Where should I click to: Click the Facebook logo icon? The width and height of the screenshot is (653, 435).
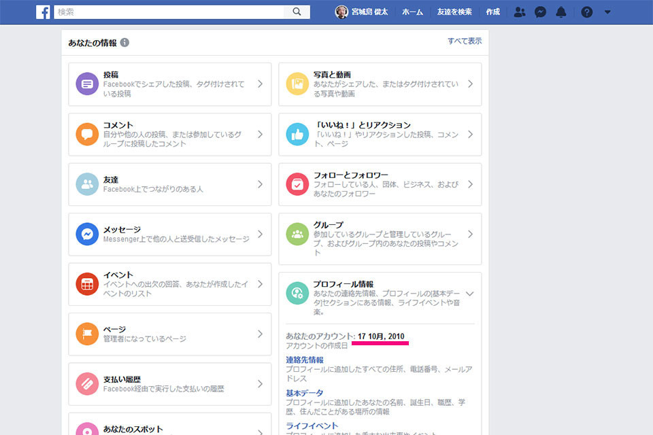[x=43, y=12]
